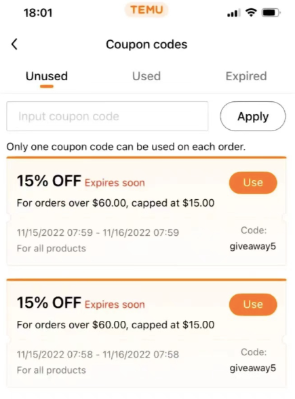
Task: Tap giveaway5 code on first coupon
Action: point(252,247)
